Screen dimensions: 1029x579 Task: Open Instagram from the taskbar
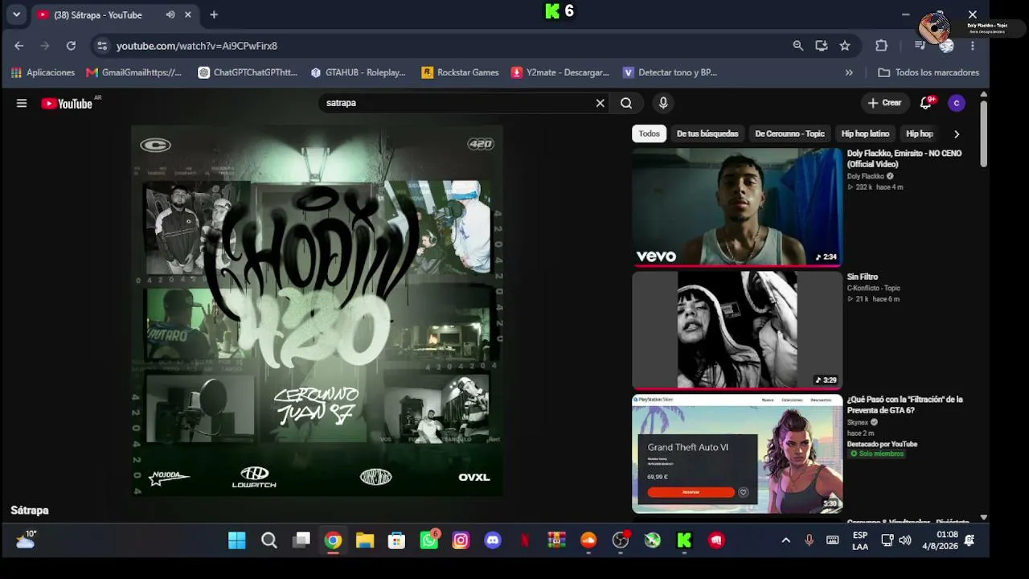coord(461,540)
